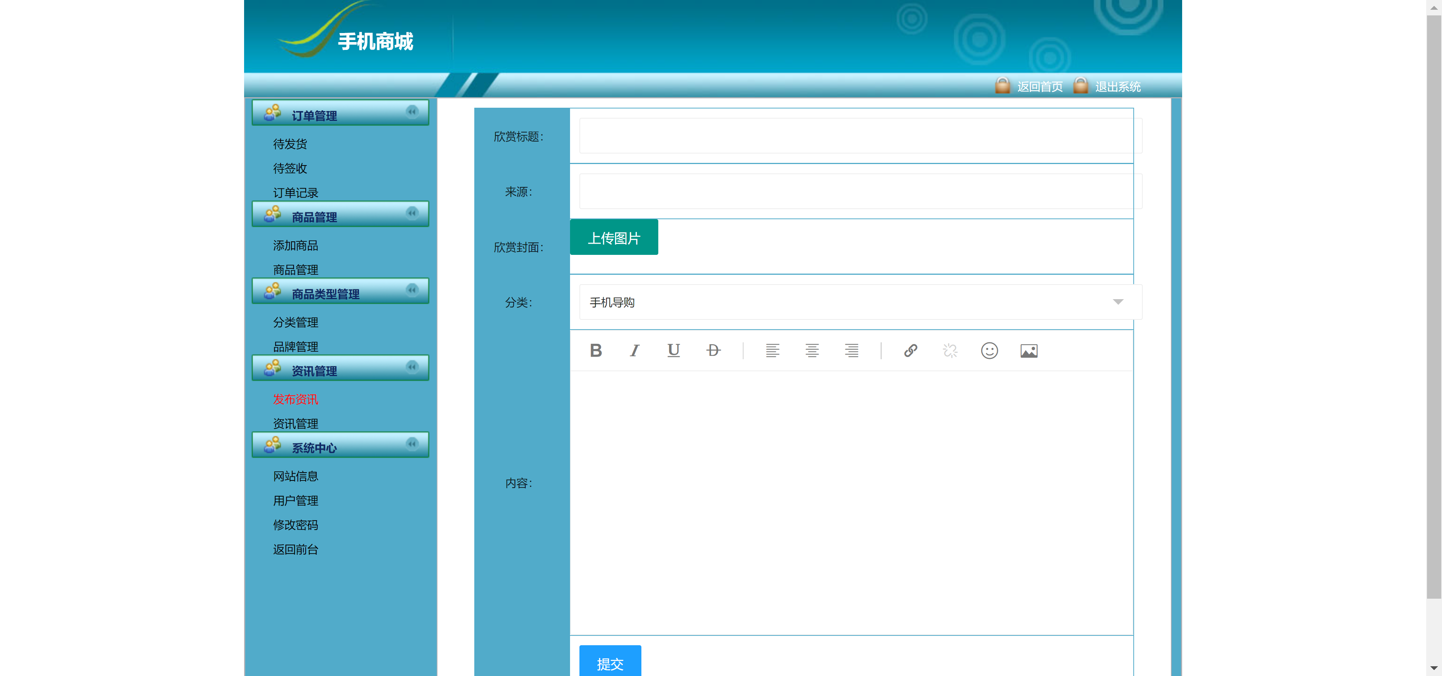Click the users icon on 系统中心 header
Viewport: 1442px width, 676px height.
click(273, 445)
